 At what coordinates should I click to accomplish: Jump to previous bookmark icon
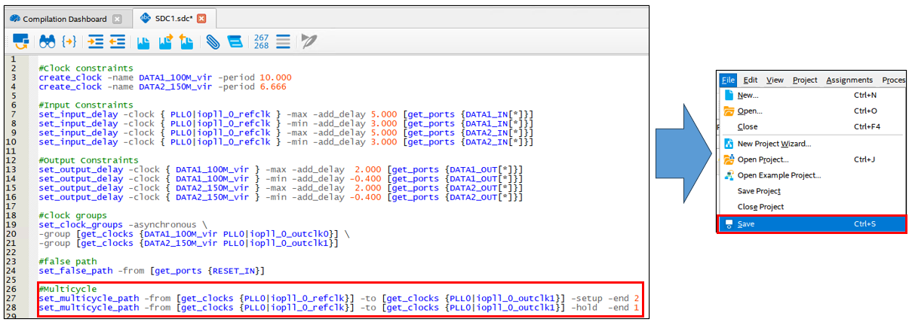(x=186, y=41)
